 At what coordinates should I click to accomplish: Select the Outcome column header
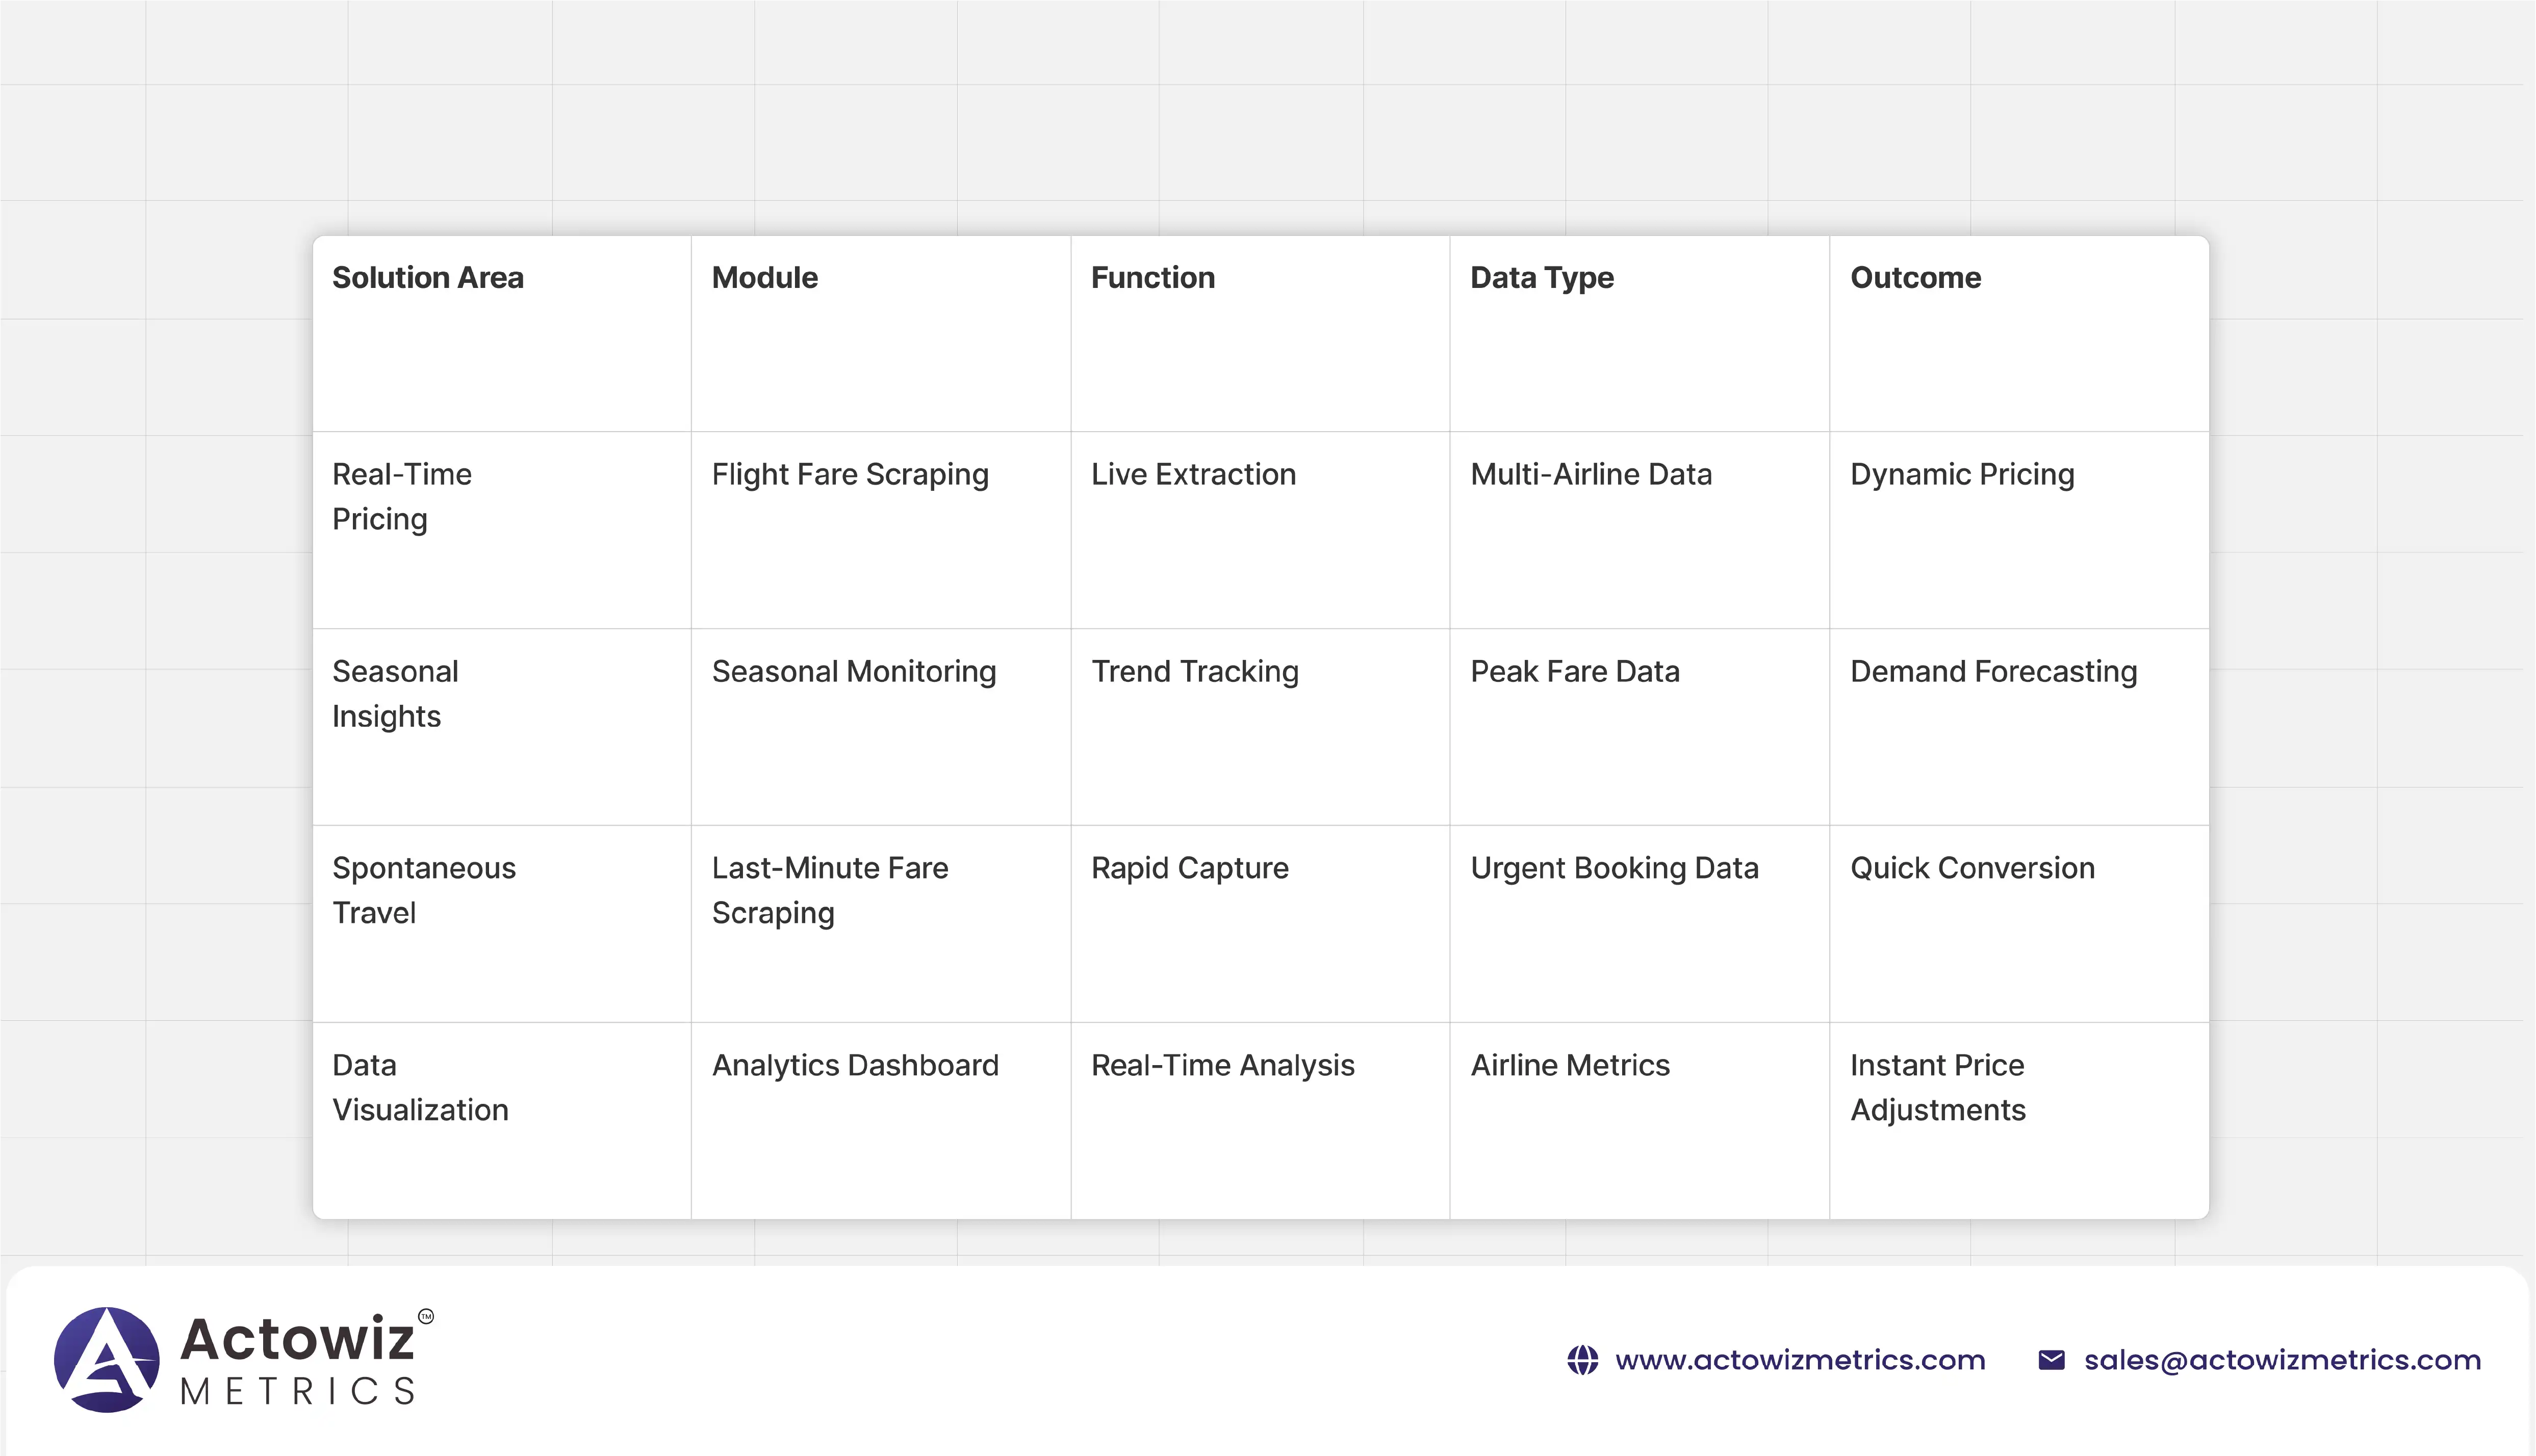(1915, 278)
